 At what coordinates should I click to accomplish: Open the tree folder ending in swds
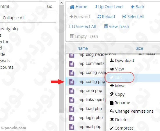click(5, 61)
